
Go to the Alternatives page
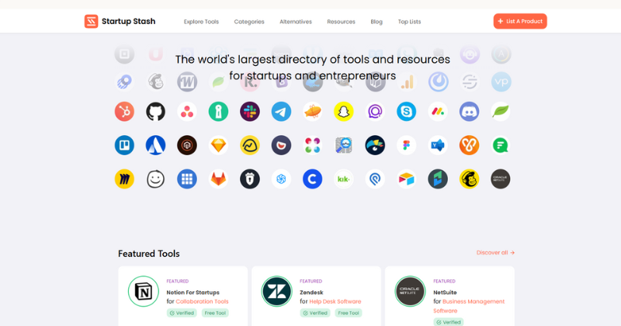(296, 22)
